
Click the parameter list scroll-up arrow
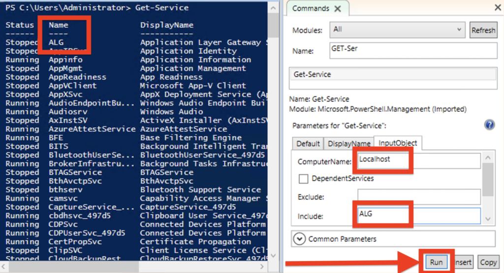pyautogui.click(x=488, y=158)
